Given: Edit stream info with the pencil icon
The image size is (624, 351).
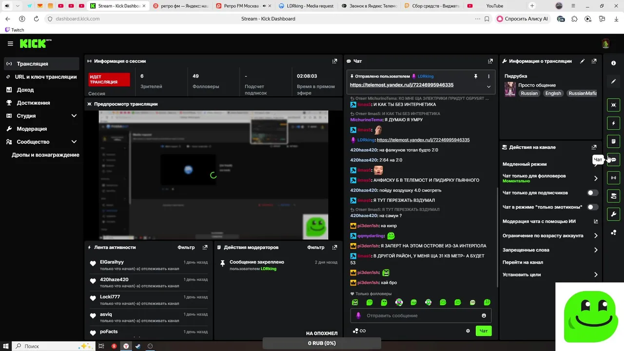Looking at the screenshot, I should coord(582,61).
